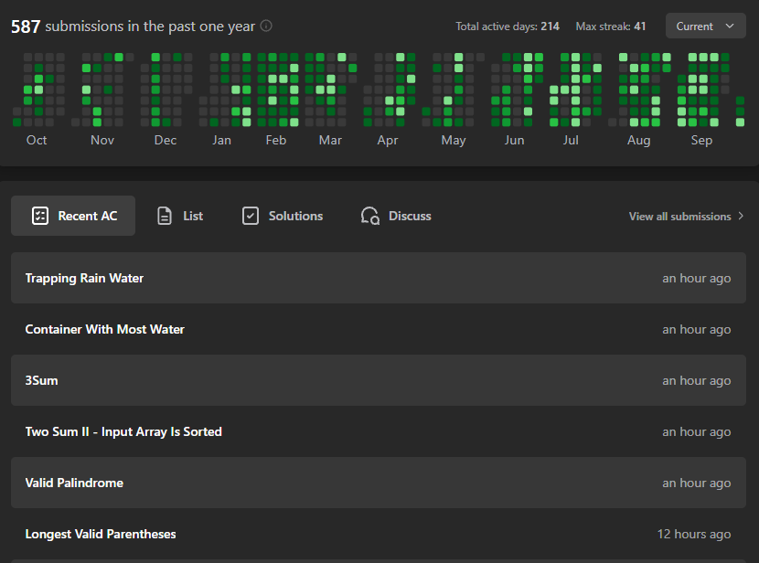Click the List document icon

pos(165,216)
